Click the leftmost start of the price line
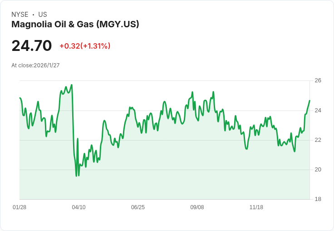The image size is (334, 231). pos(20,98)
